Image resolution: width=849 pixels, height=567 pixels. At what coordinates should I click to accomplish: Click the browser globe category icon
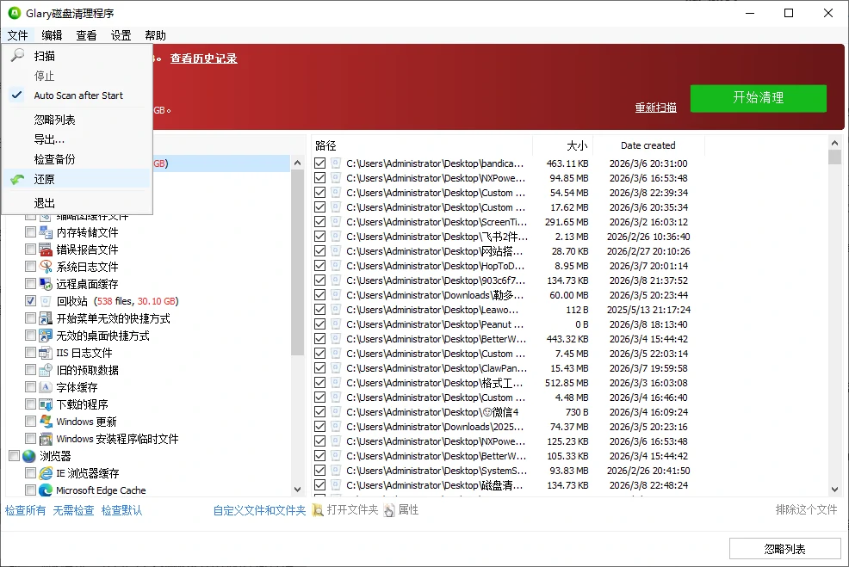tap(29, 456)
